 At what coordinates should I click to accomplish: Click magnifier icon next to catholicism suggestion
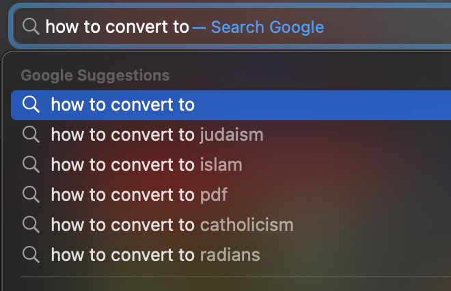coord(31,225)
